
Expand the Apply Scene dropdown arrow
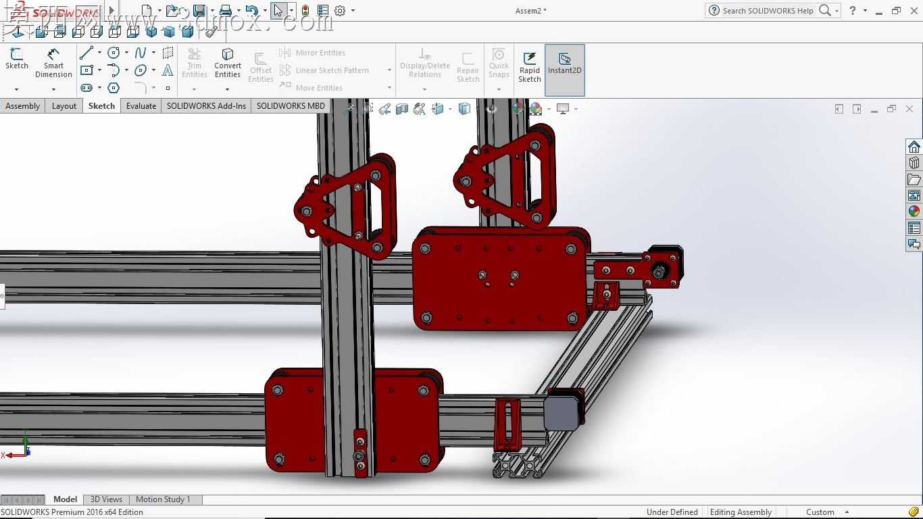click(x=549, y=109)
